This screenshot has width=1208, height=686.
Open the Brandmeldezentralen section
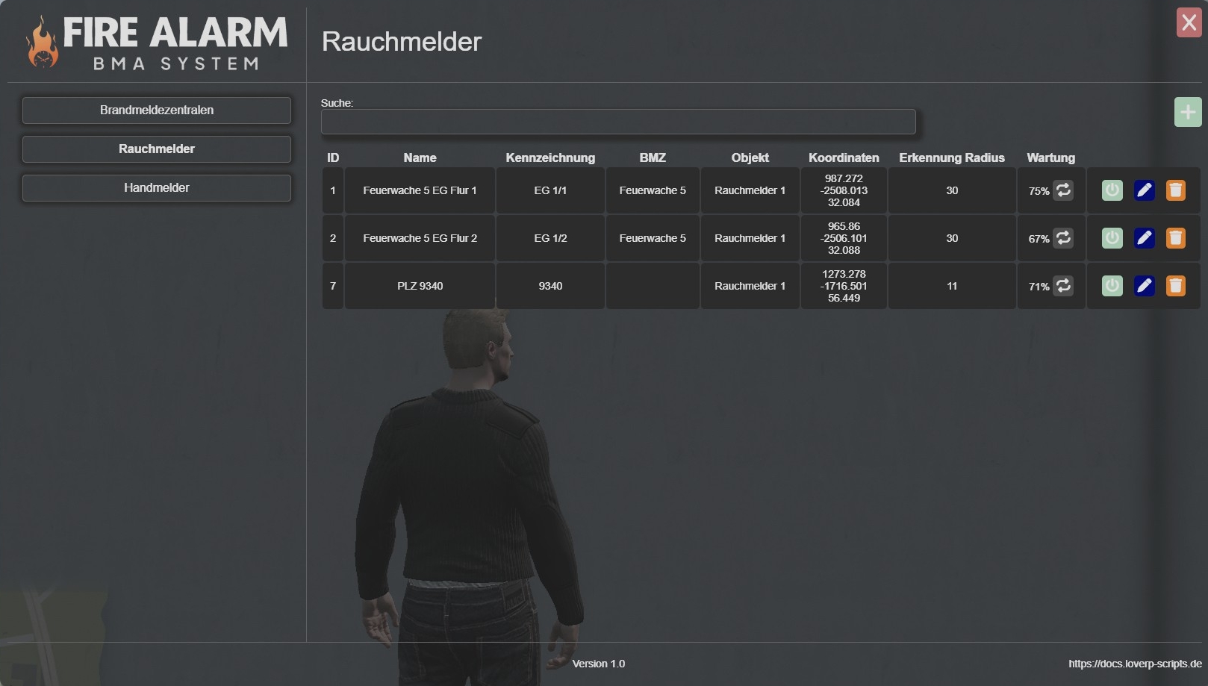coord(157,110)
